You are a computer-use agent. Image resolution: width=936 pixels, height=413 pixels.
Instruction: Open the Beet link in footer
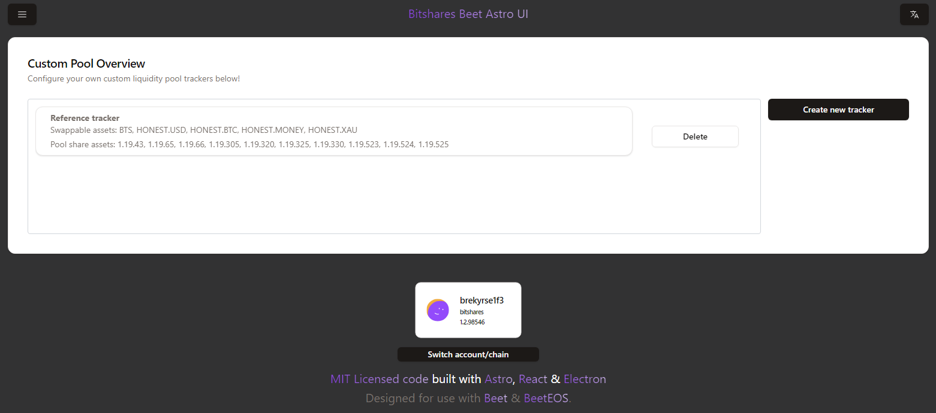pyautogui.click(x=495, y=398)
